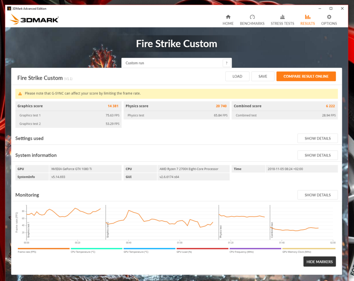Select the Graphics score value 14 381
The width and height of the screenshot is (354, 281).
[x=113, y=106]
